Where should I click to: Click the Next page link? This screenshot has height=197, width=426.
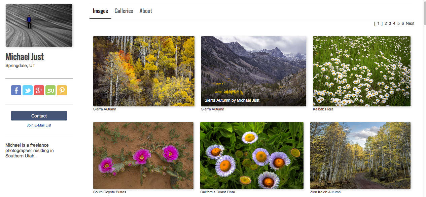pyautogui.click(x=410, y=23)
